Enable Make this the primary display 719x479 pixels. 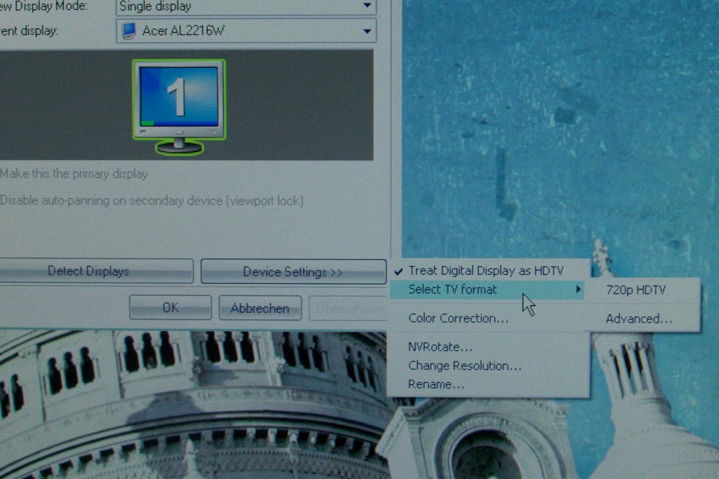74,174
